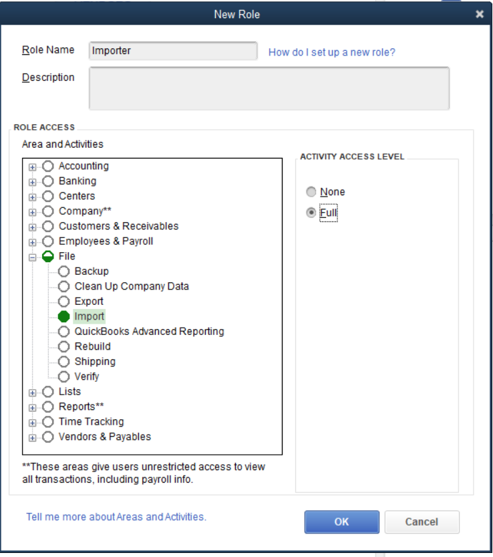Confirm the new role with OK
Viewport: 493px width, 557px height.
[x=342, y=522]
